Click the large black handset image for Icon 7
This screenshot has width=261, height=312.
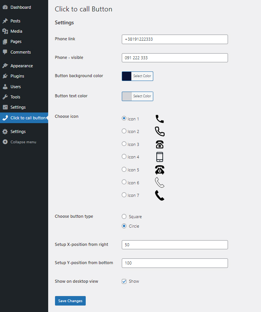pyautogui.click(x=160, y=195)
